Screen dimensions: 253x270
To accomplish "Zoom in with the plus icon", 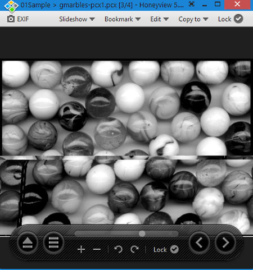I will pyautogui.click(x=81, y=249).
